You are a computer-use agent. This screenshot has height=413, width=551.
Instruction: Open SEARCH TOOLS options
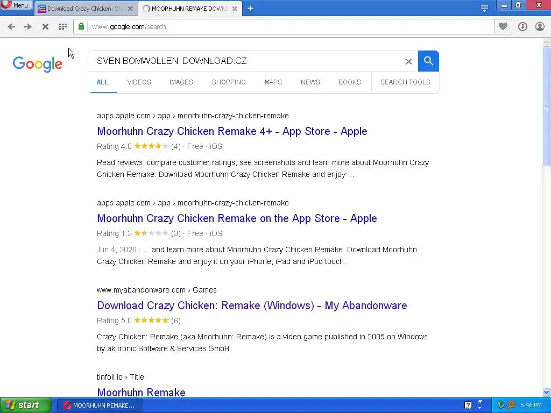[405, 82]
